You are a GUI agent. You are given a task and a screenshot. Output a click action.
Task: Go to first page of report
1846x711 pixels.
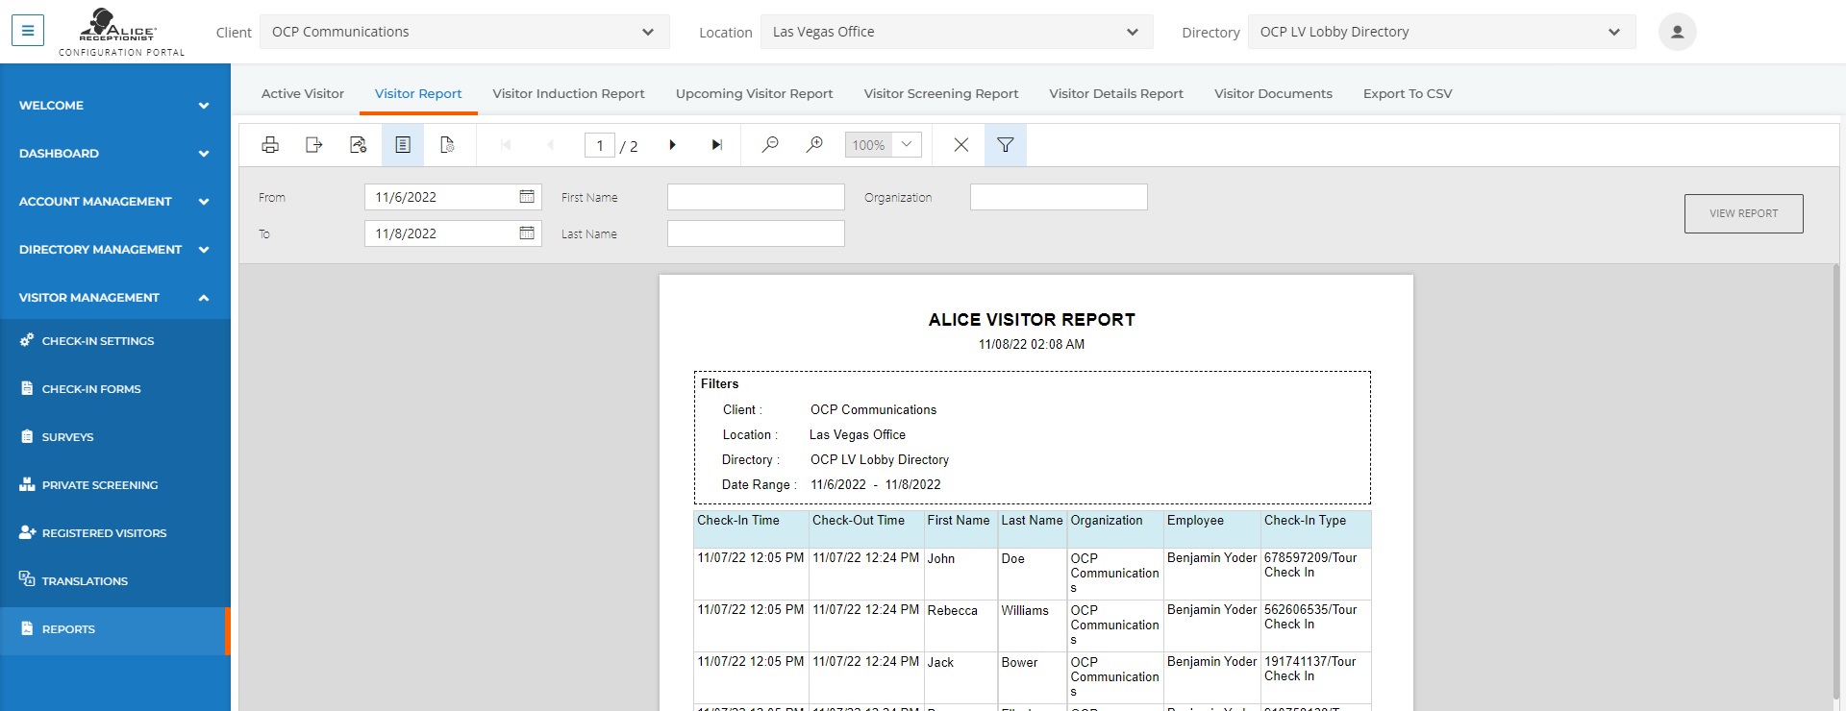[506, 145]
